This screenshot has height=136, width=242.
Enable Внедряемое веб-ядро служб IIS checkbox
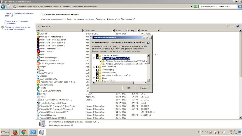pyautogui.click(x=97, y=75)
